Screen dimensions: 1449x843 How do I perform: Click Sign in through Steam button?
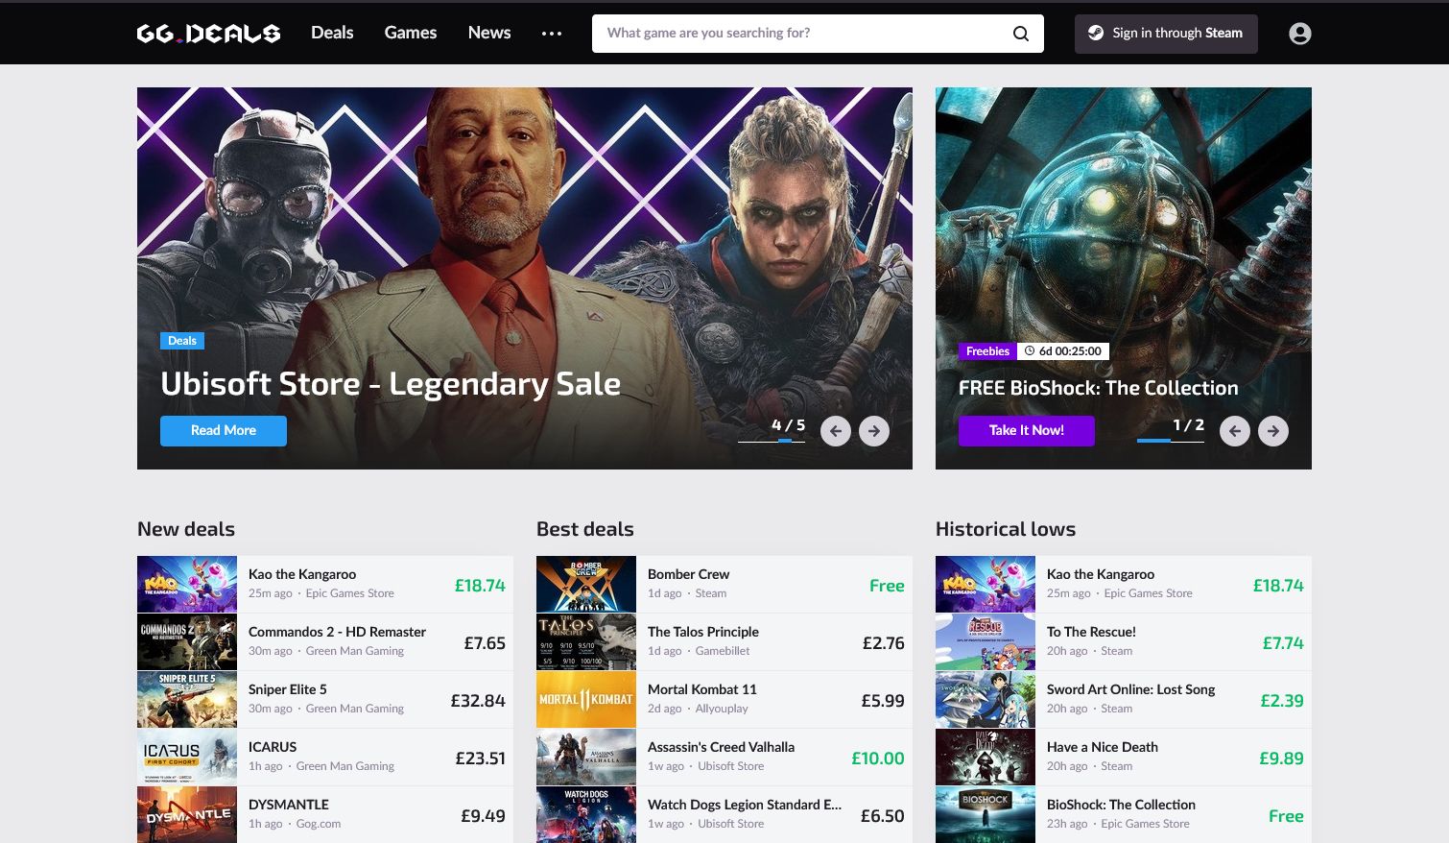coord(1166,34)
